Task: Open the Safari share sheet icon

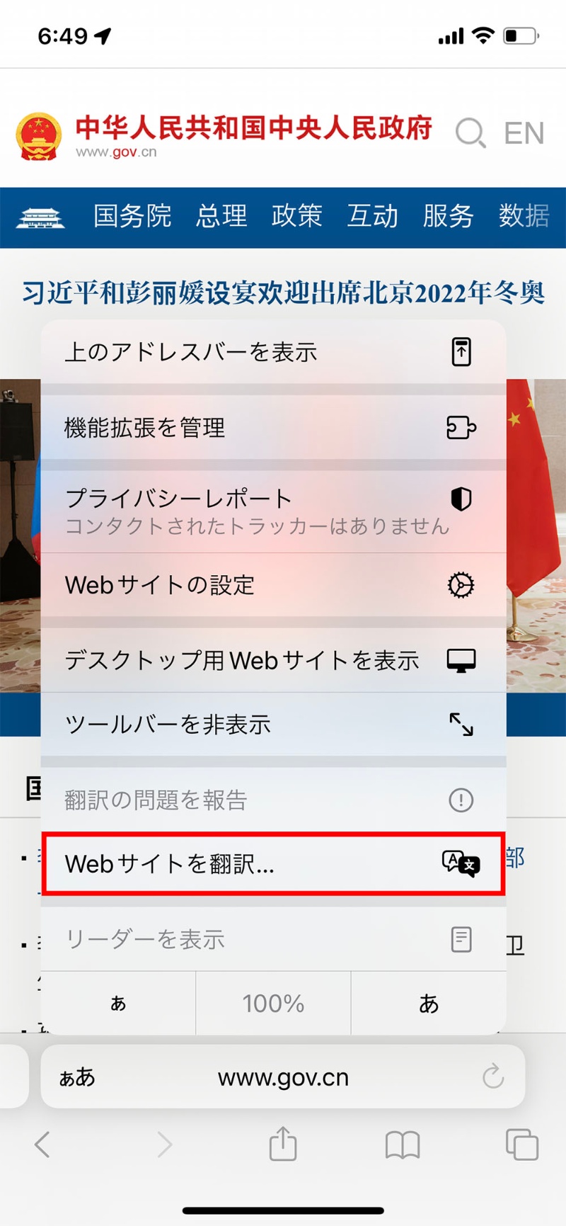Action: click(x=283, y=1144)
